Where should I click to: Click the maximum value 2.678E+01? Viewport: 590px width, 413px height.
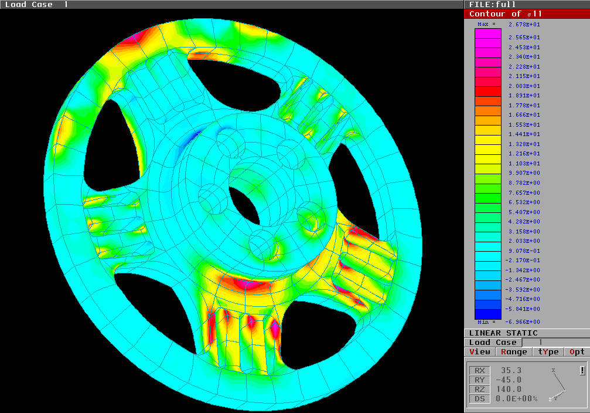click(x=524, y=25)
